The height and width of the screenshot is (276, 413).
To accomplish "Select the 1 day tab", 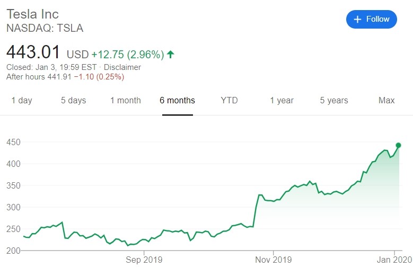I will [x=22, y=100].
